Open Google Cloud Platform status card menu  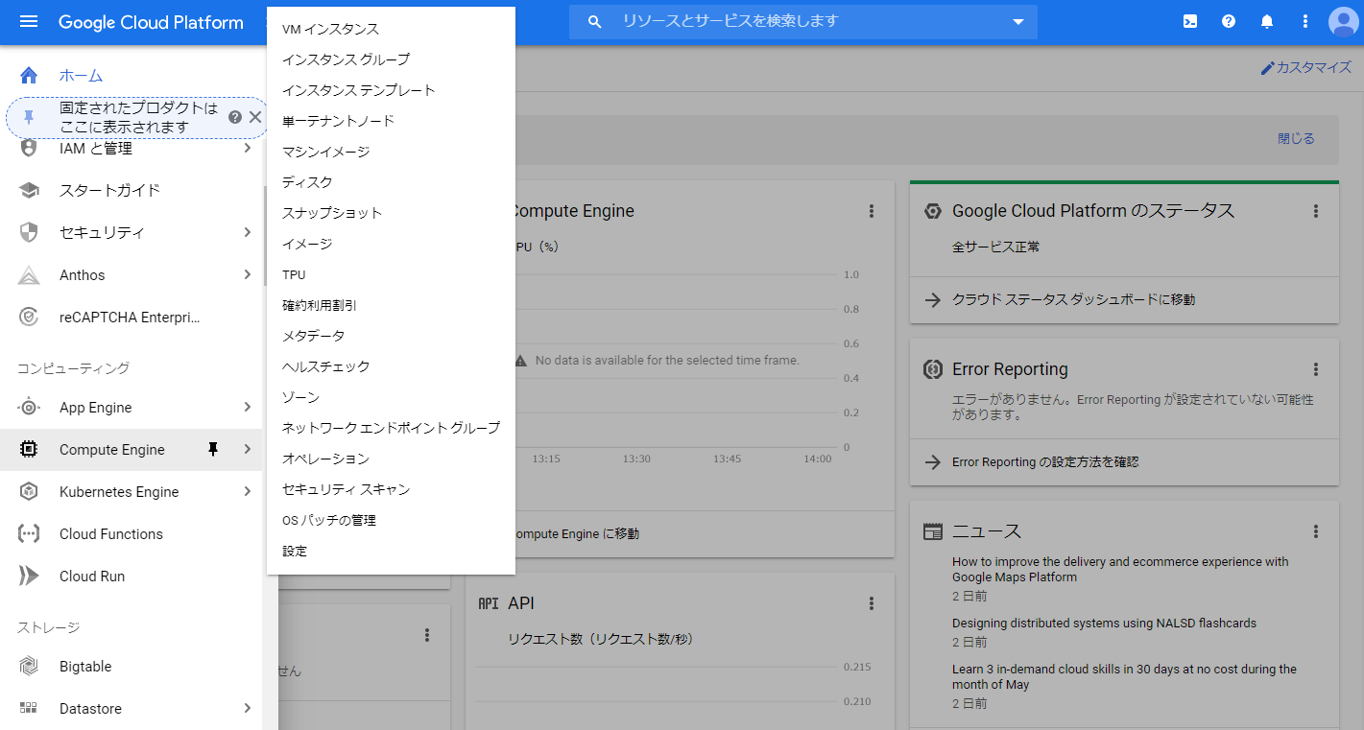[x=1316, y=211]
